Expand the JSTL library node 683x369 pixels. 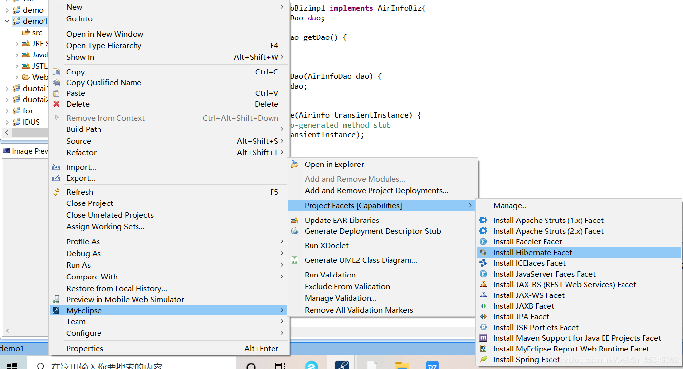click(17, 66)
